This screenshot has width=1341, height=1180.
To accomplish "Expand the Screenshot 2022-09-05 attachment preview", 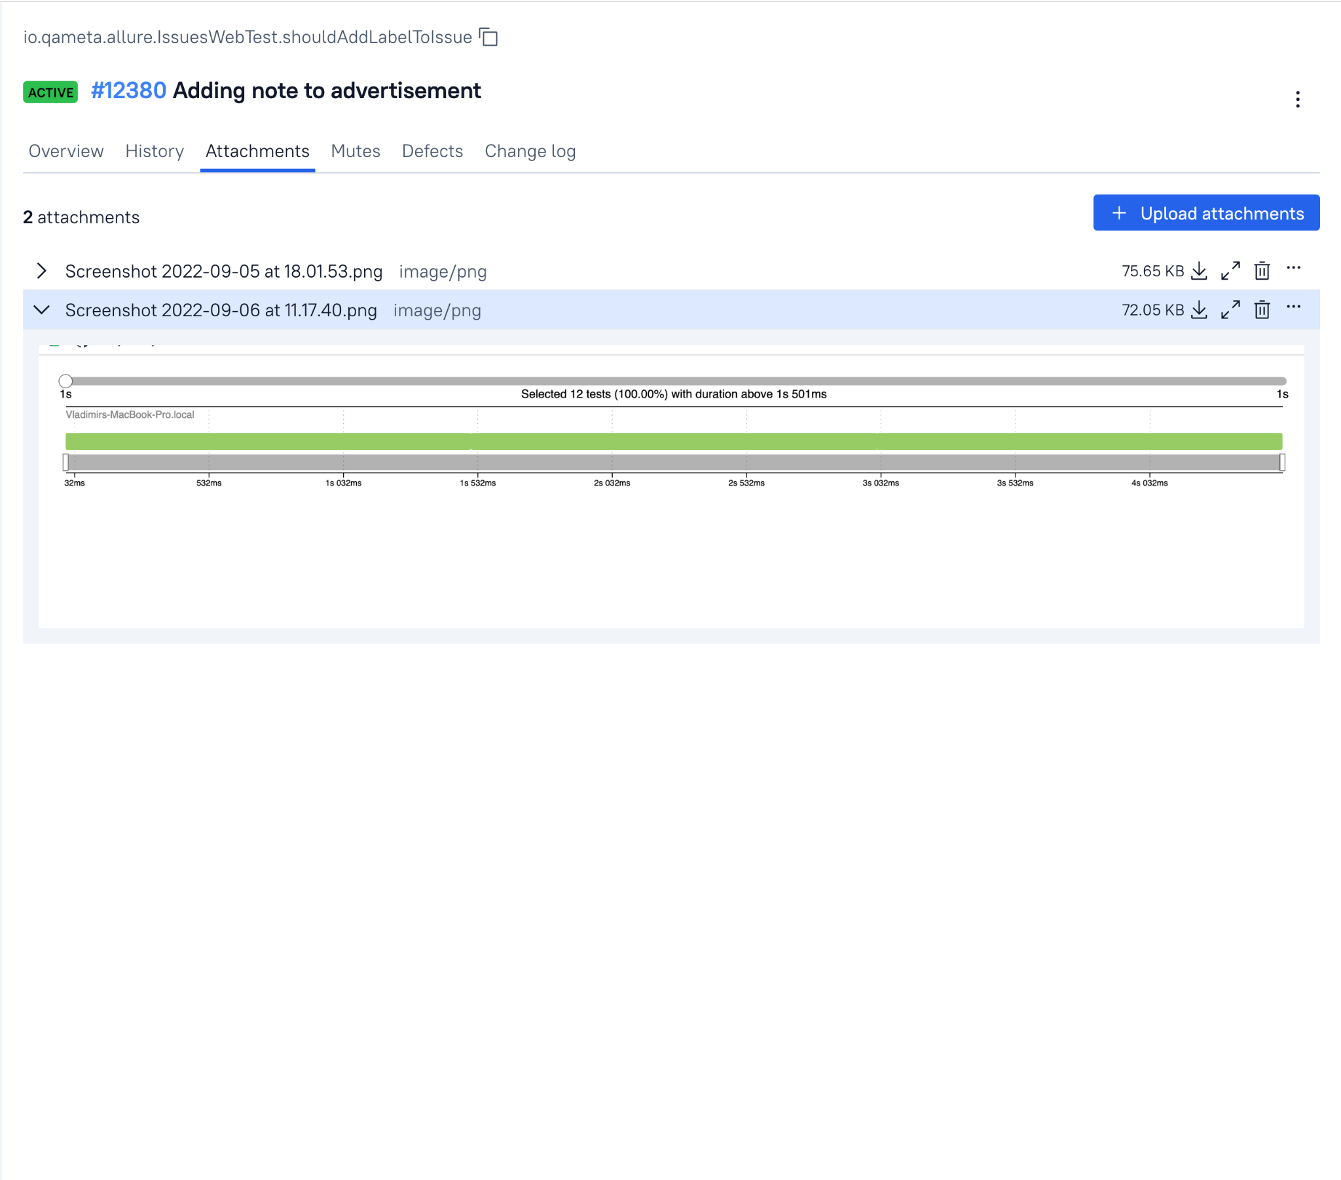I will 41,271.
